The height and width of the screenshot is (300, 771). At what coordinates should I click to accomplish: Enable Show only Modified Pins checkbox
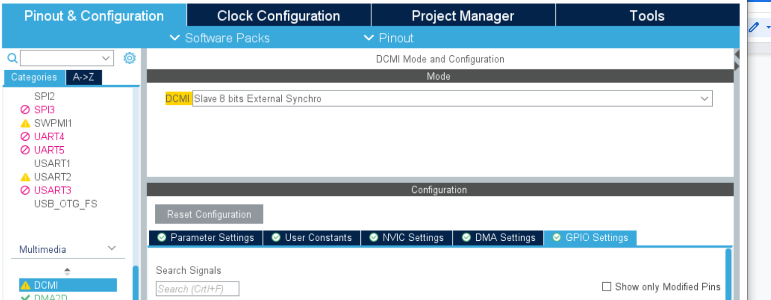pos(606,287)
